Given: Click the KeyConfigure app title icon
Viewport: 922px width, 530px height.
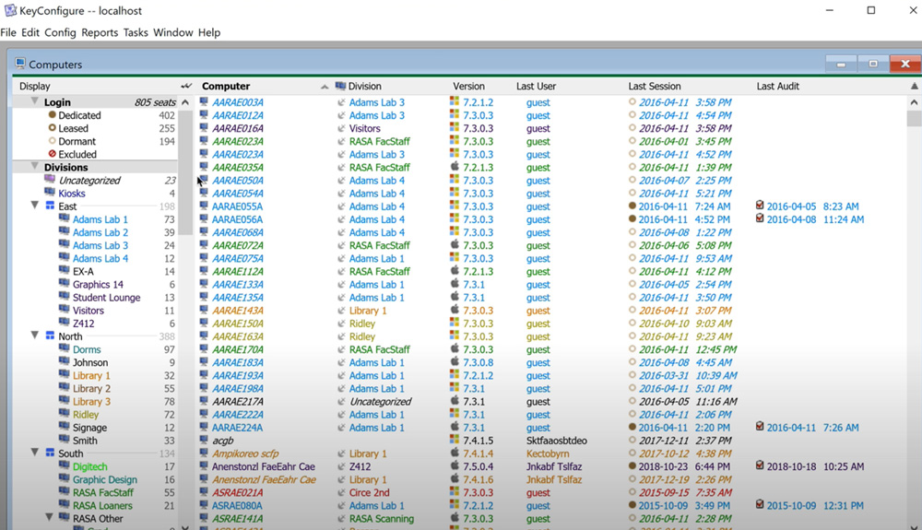Looking at the screenshot, I should point(10,10).
